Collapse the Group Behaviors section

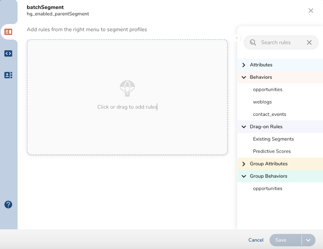[244, 176]
